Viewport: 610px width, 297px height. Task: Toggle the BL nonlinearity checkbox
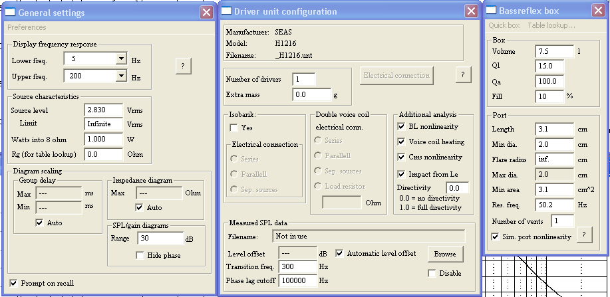(x=401, y=126)
